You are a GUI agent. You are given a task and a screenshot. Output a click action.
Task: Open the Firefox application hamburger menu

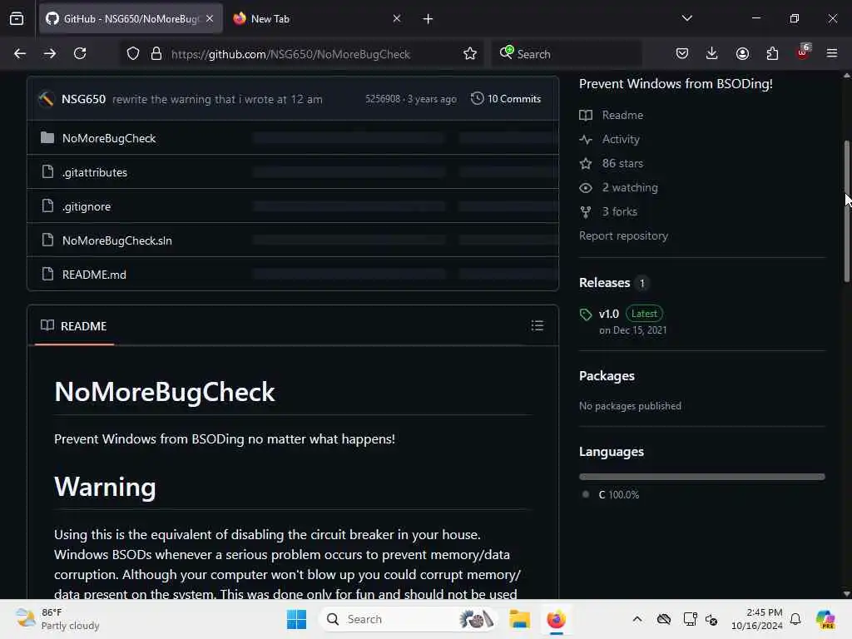pyautogui.click(x=832, y=53)
